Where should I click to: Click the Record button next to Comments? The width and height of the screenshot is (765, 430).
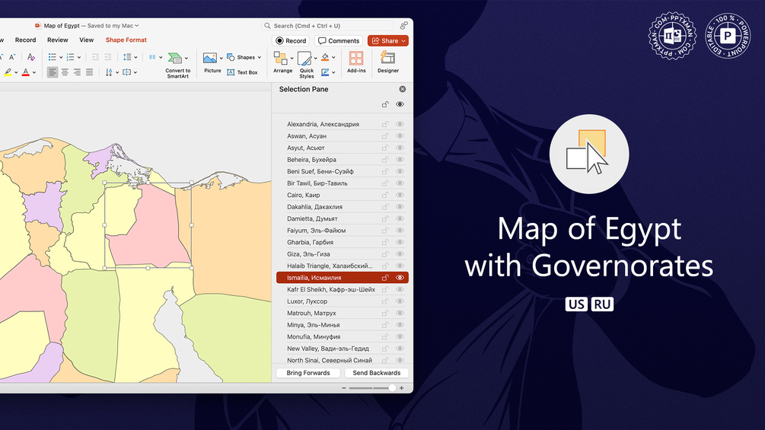[x=291, y=41]
